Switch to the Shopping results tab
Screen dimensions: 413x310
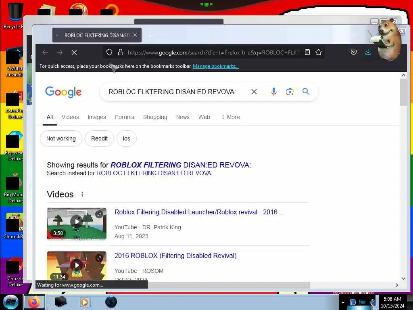coord(155,117)
